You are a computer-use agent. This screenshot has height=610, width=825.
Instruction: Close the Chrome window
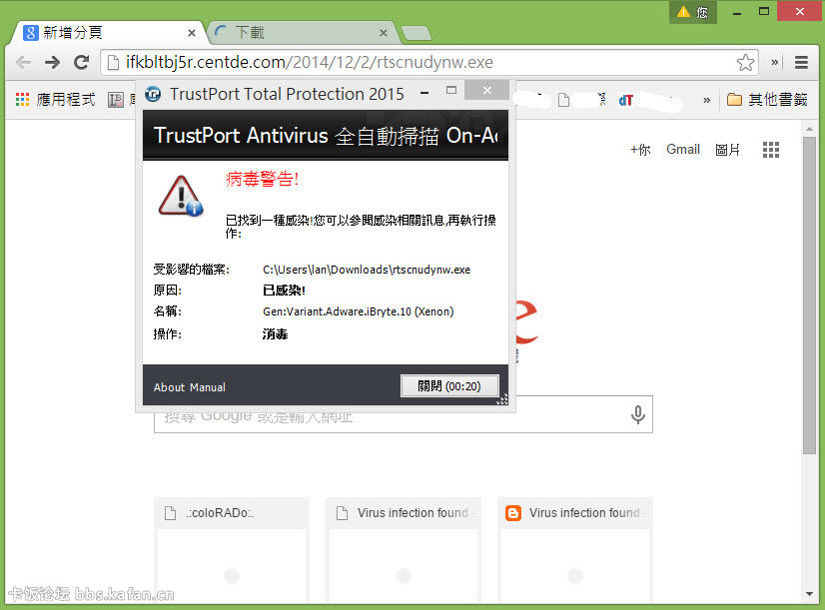(x=800, y=11)
